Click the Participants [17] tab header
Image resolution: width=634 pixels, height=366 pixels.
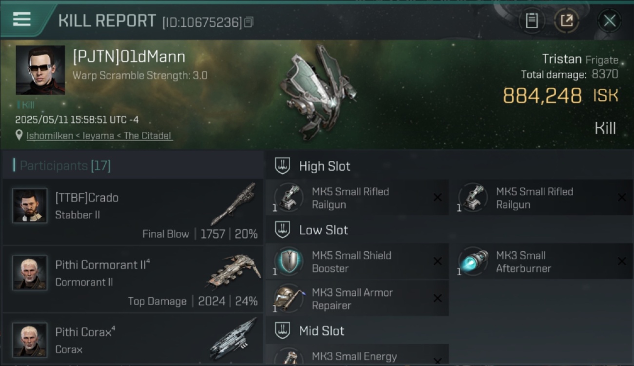[65, 166]
